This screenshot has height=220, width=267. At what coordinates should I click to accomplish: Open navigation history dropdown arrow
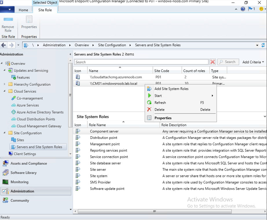click(x=18, y=45)
